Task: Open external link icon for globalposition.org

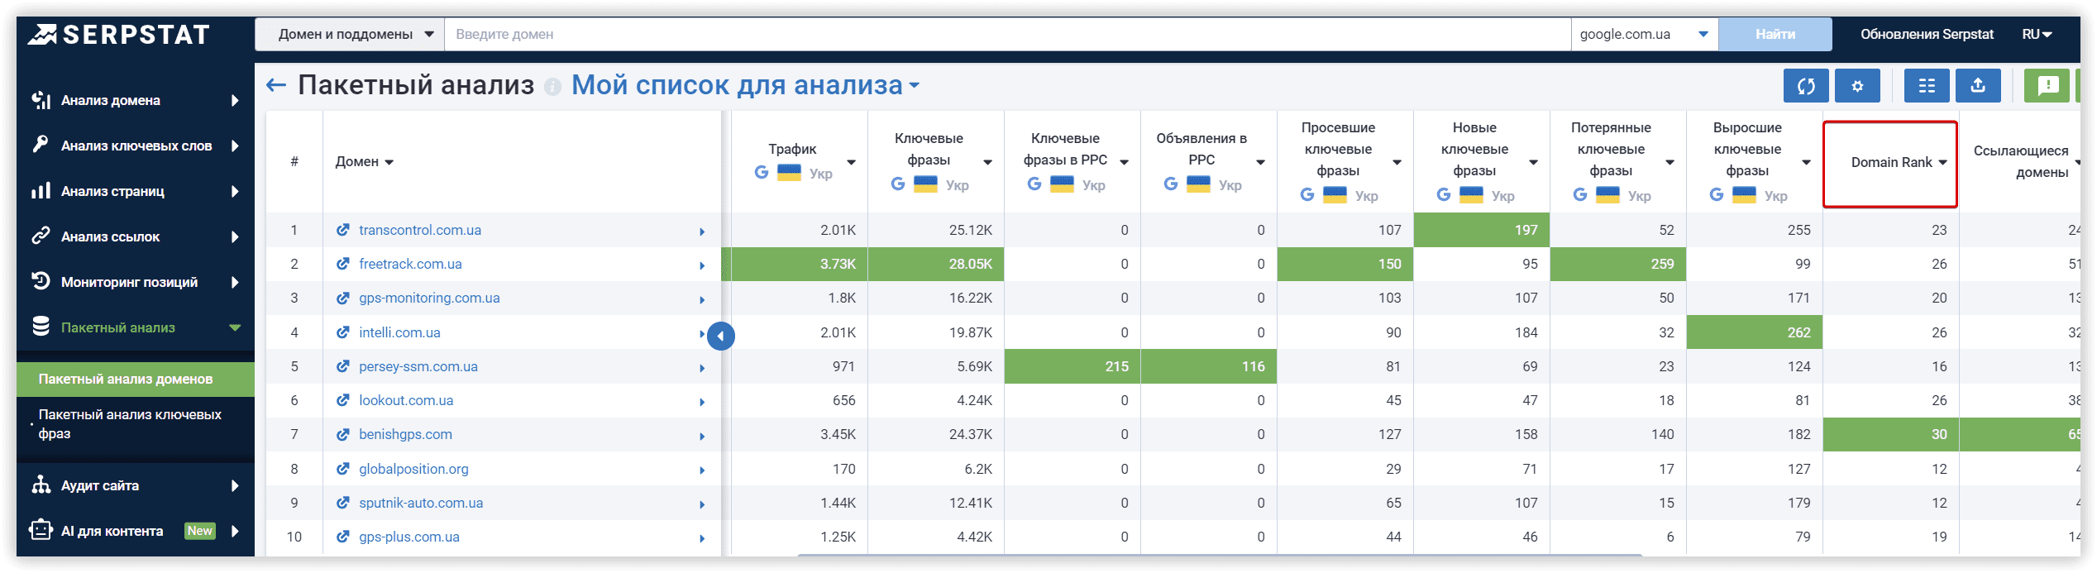Action: 342,469
